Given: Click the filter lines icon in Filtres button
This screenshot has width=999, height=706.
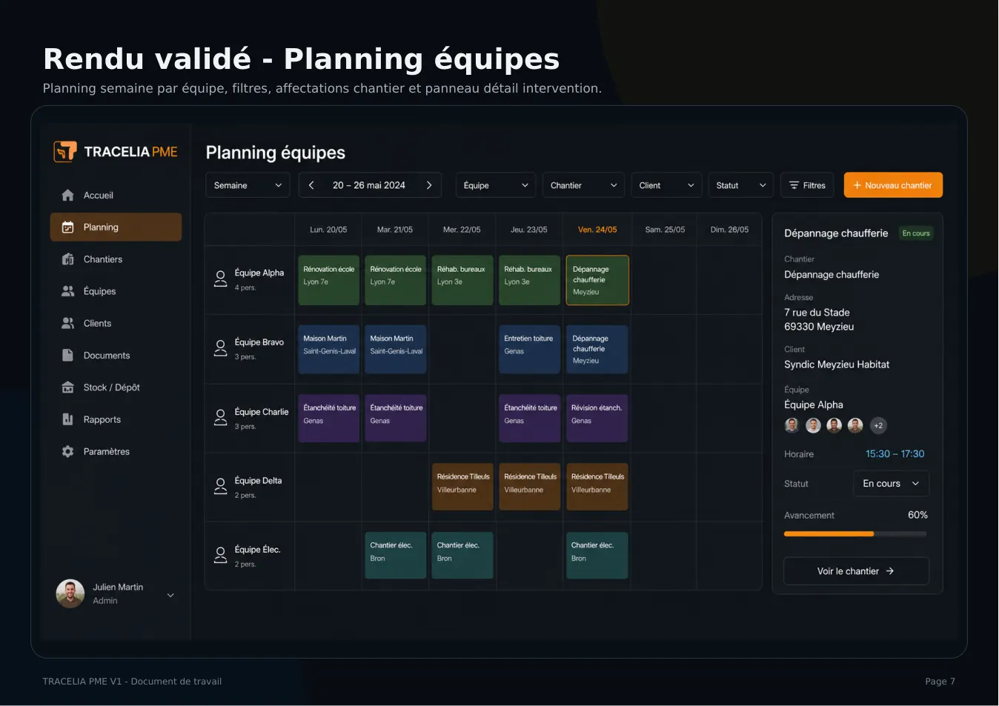Looking at the screenshot, I should pyautogui.click(x=794, y=185).
